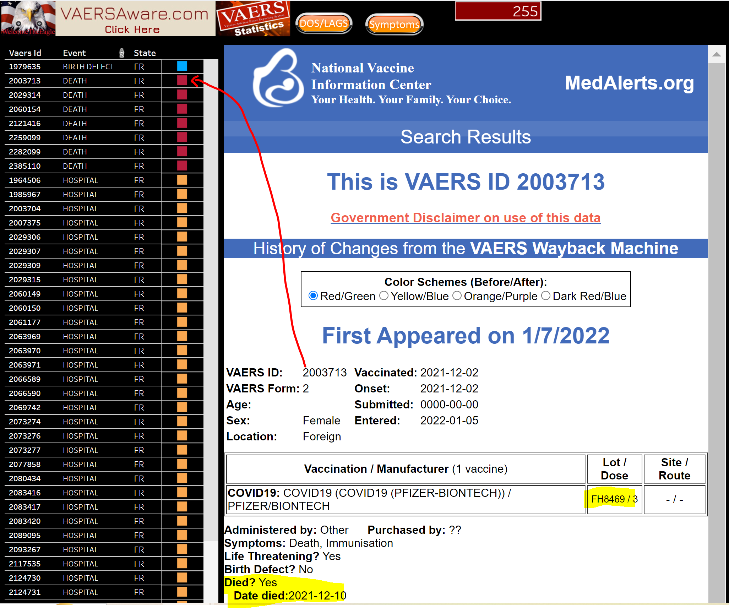Select Vaers Id 2061177
Image resolution: width=729 pixels, height=608 pixels.
coord(25,322)
